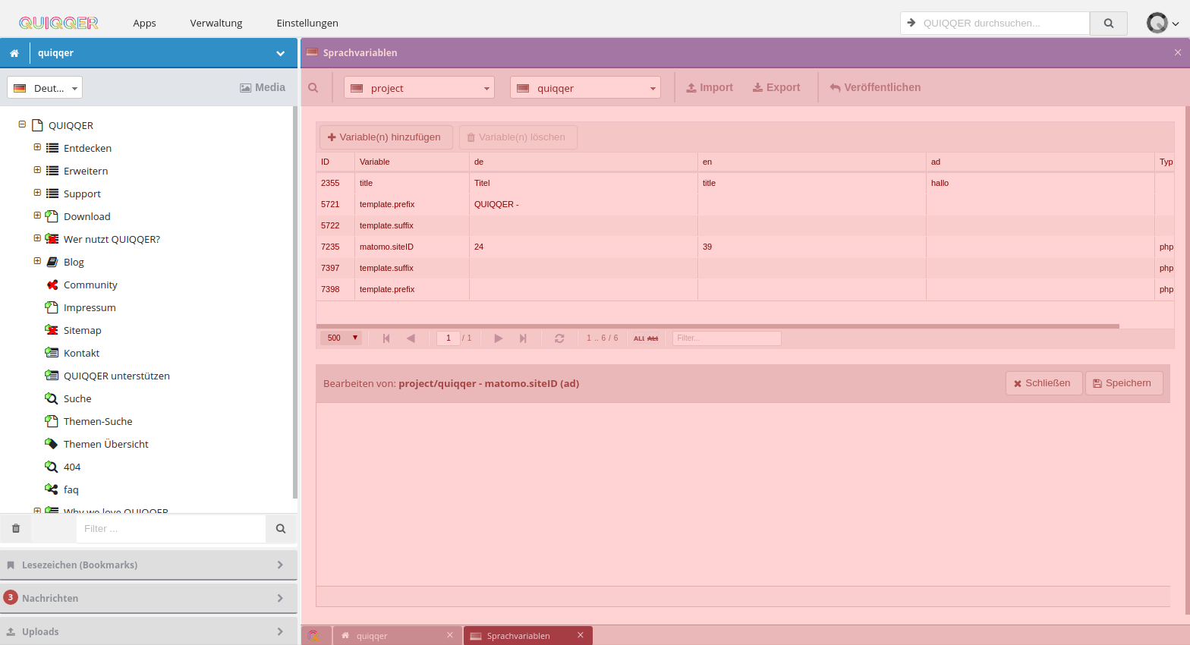The width and height of the screenshot is (1190, 645).
Task: Click the Titel cell in de column
Action: [x=584, y=183]
